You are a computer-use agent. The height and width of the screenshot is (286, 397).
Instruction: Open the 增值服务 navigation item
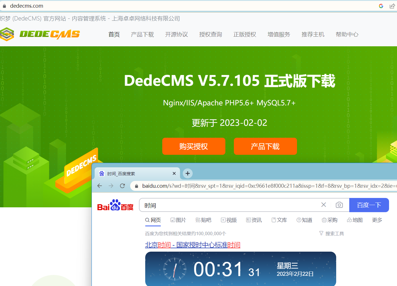[x=279, y=34]
